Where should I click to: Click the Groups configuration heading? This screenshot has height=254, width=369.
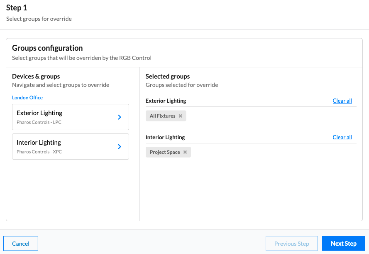point(47,48)
